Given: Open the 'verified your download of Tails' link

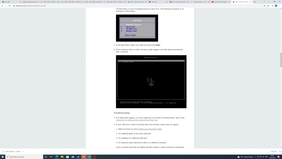Looking at the screenshot, I should tap(149, 129).
